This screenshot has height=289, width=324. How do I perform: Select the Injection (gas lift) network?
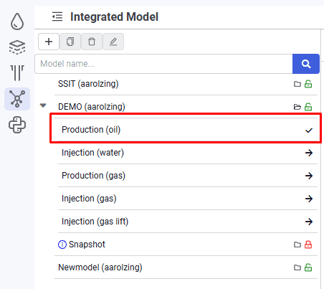click(x=95, y=222)
